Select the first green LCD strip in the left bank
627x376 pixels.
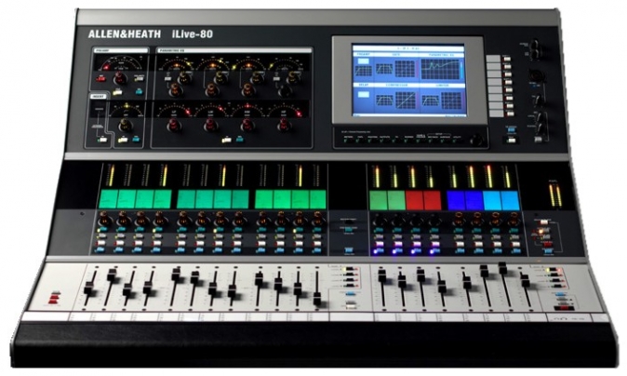[x=108, y=199]
